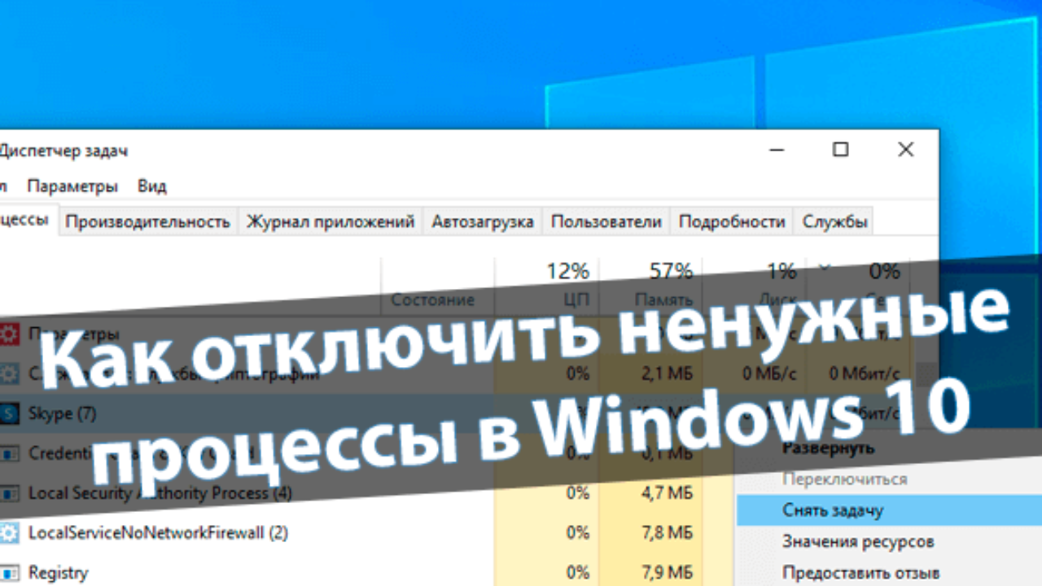Image resolution: width=1042 pixels, height=586 pixels.
Task: Open the Вид menu
Action: (152, 186)
